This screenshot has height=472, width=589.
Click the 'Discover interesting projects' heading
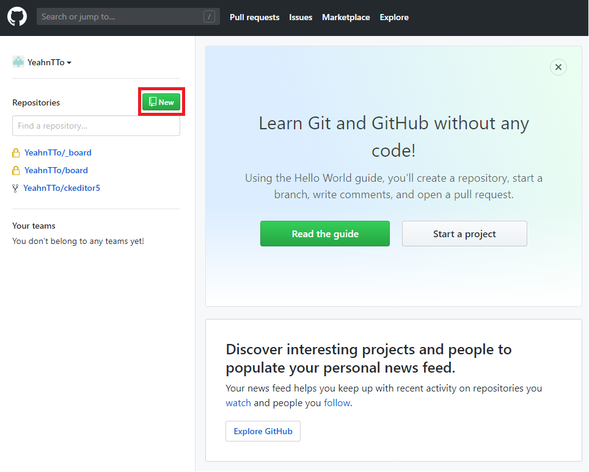coord(368,359)
